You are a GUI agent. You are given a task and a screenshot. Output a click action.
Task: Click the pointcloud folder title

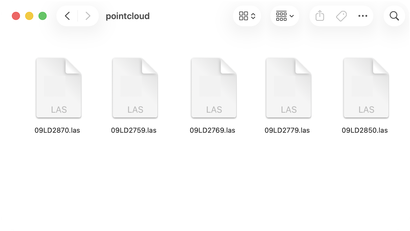point(128,16)
